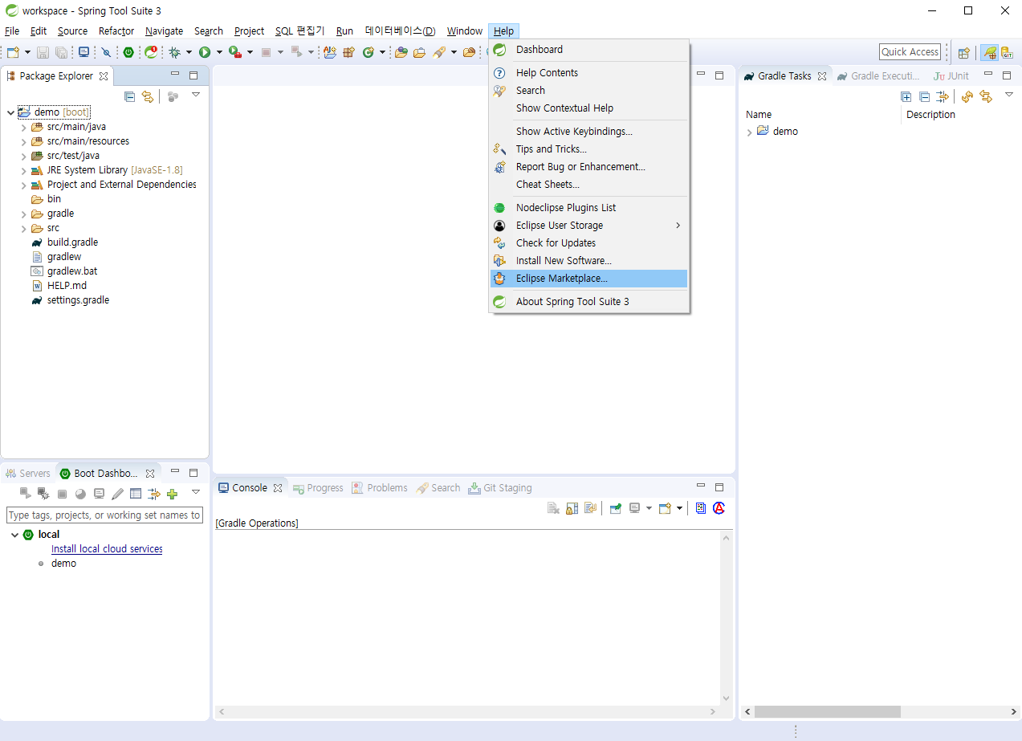Click the Run with red toolbox icon

click(235, 52)
